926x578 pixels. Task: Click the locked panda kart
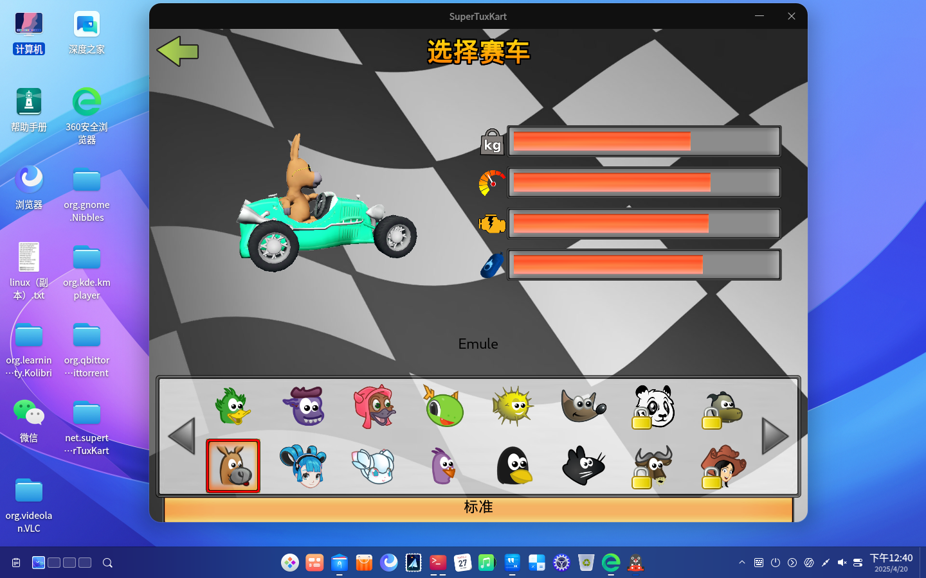[x=653, y=407]
